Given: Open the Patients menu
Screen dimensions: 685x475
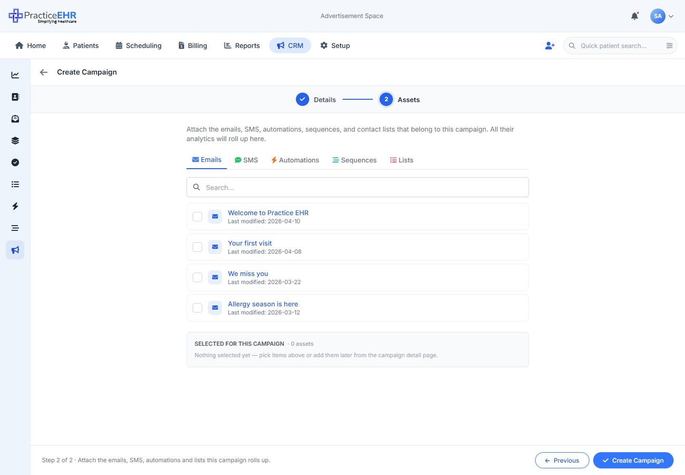Looking at the screenshot, I should [80, 46].
